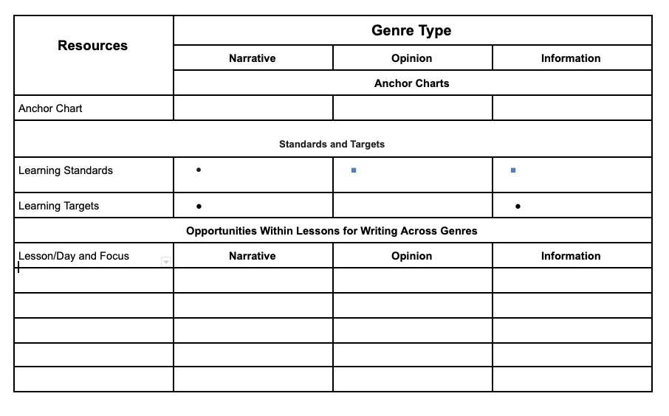Select the Opportunities Within Lessons heading
Image resolution: width=669 pixels, height=416 pixels.
(x=332, y=231)
